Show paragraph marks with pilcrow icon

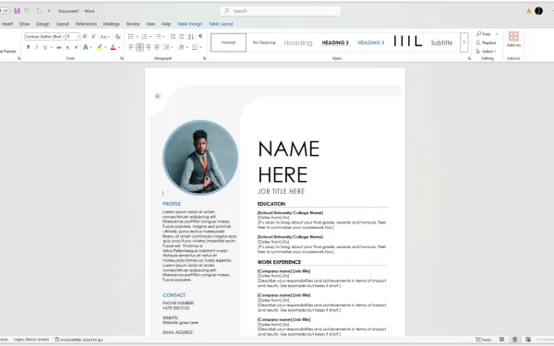200,36
